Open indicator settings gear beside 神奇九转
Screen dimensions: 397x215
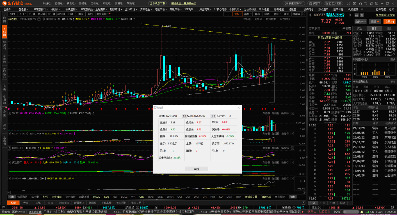tap(43, 19)
